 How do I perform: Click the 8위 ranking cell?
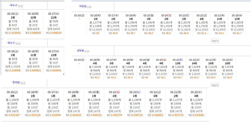202,19
